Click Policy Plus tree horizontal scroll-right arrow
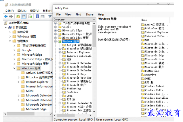 click(x=90, y=115)
